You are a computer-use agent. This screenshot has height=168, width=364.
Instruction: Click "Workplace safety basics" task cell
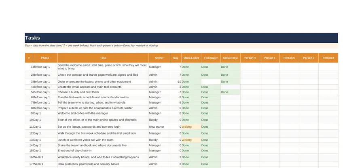click(x=103, y=157)
